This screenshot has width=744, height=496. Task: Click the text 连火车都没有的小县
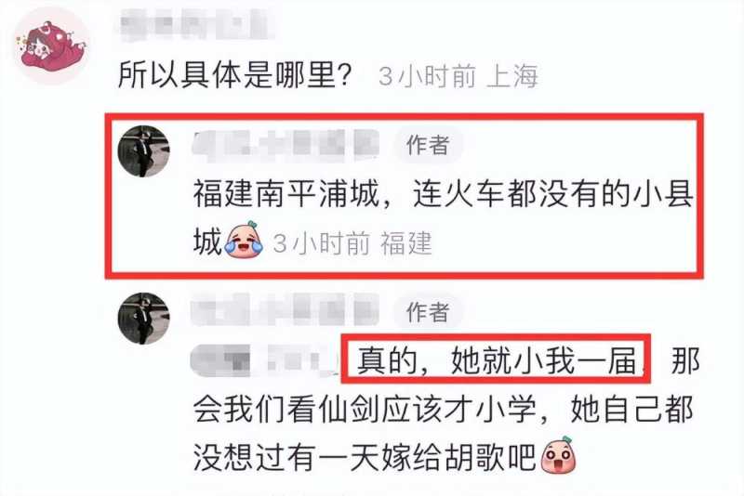tap(552, 194)
